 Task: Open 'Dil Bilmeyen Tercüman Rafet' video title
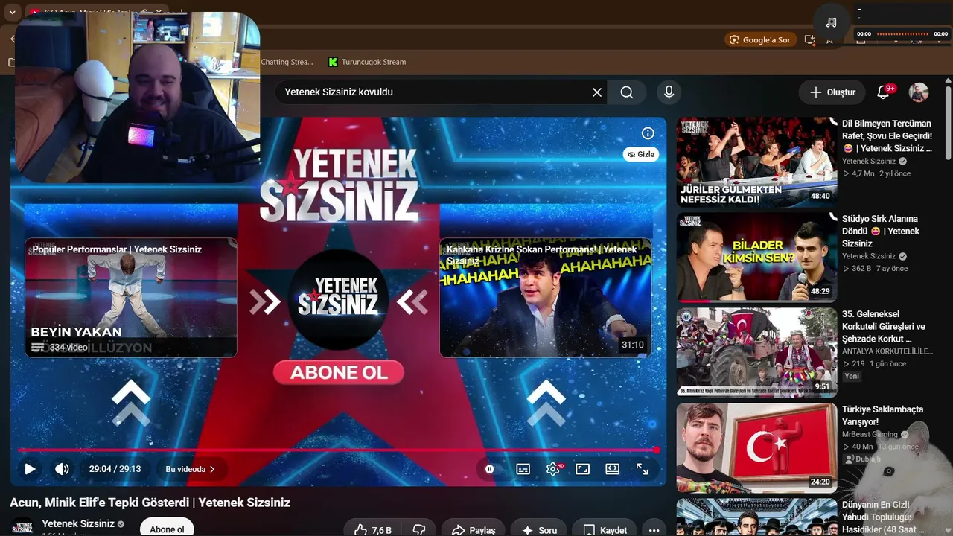887,135
